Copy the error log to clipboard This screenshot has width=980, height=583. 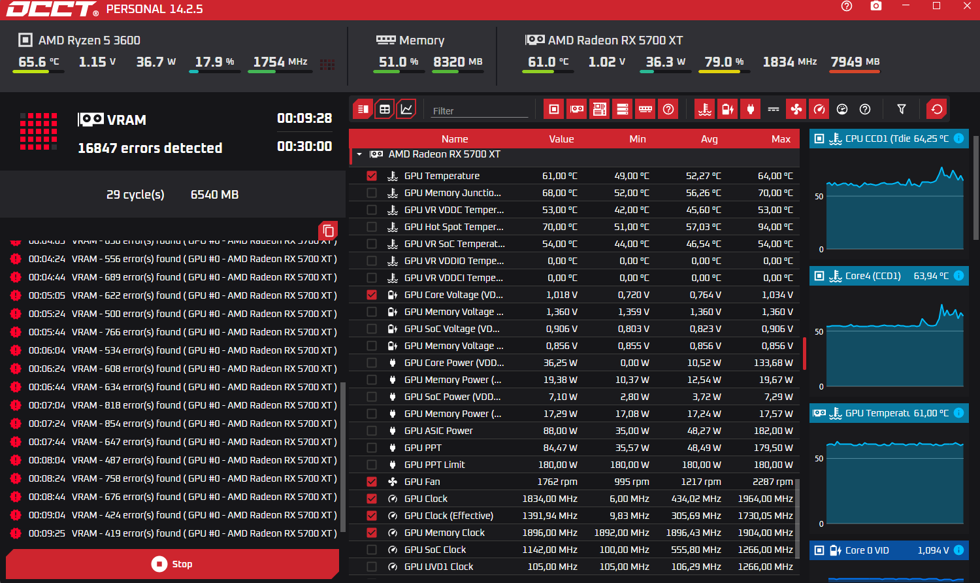click(329, 231)
